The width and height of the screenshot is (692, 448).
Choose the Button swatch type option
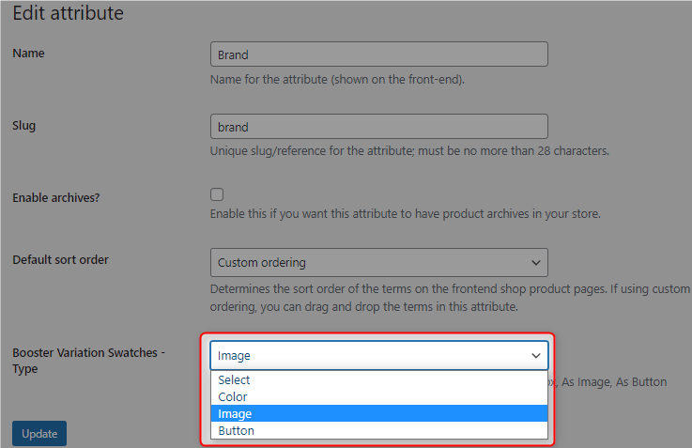[x=379, y=430]
